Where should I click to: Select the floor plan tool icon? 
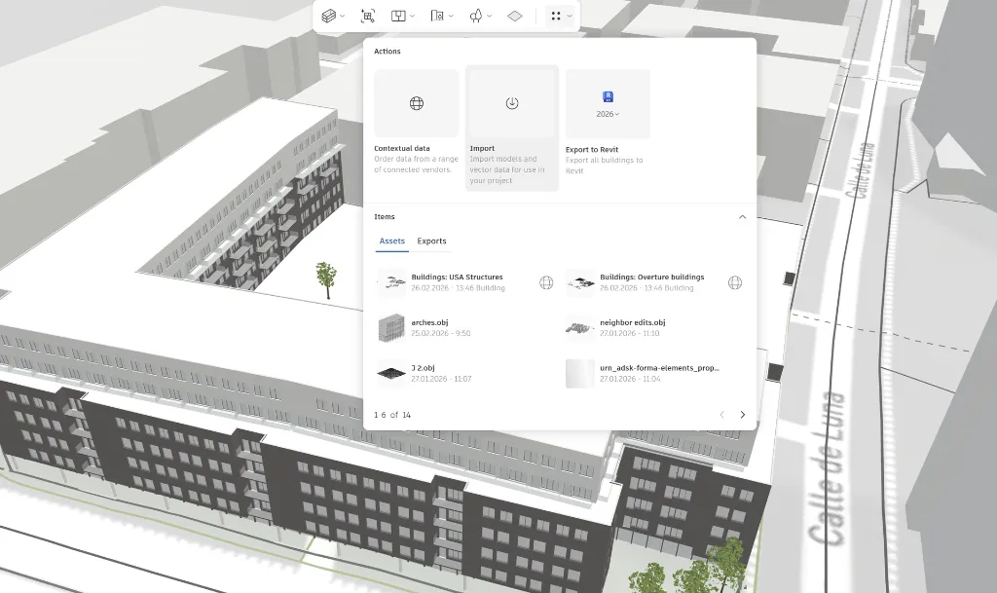click(x=398, y=16)
